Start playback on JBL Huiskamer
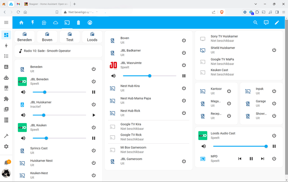The width and height of the screenshot is (288, 182). (94, 115)
